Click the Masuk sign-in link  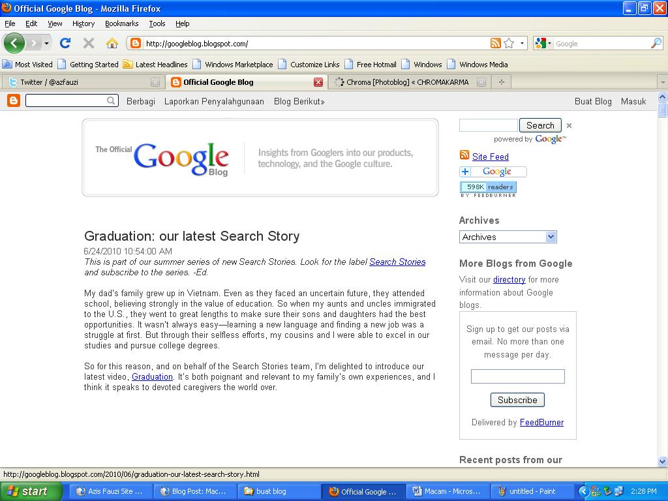pos(633,101)
